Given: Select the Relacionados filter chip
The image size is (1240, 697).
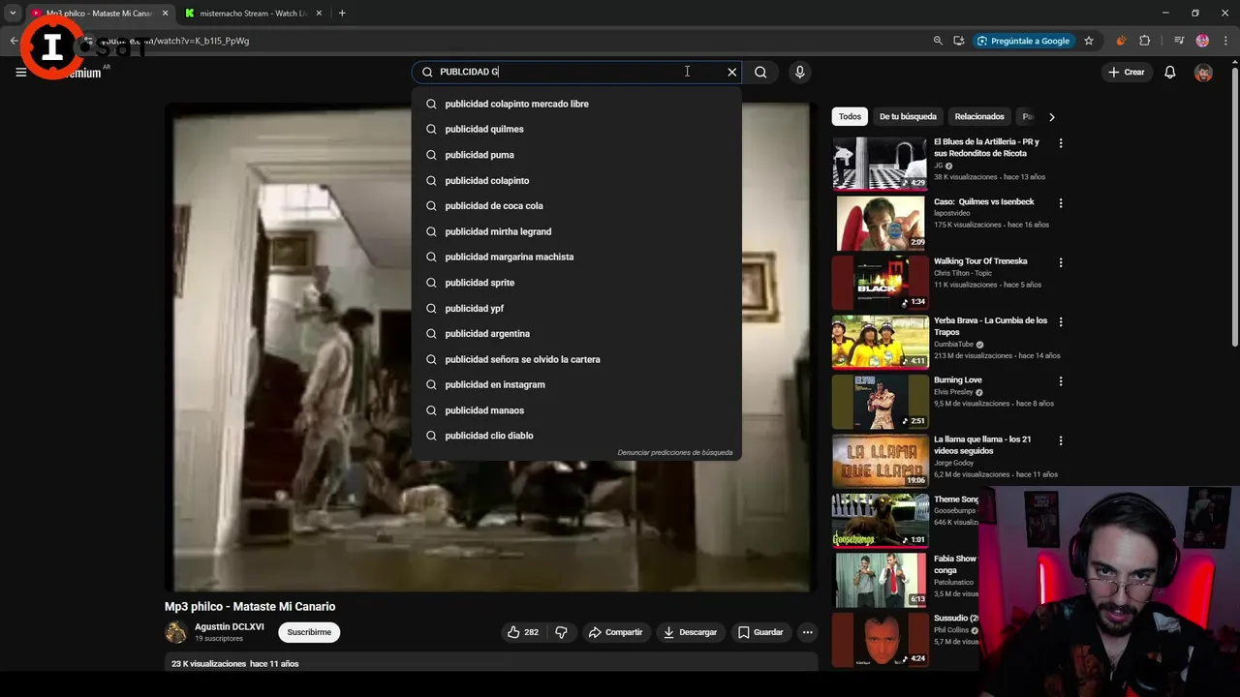Looking at the screenshot, I should point(979,116).
